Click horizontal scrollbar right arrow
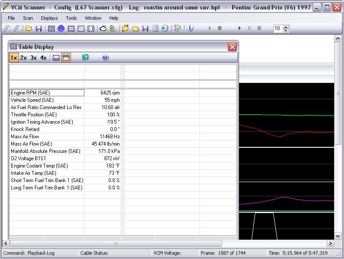The image size is (344, 259). pyautogui.click(x=330, y=243)
